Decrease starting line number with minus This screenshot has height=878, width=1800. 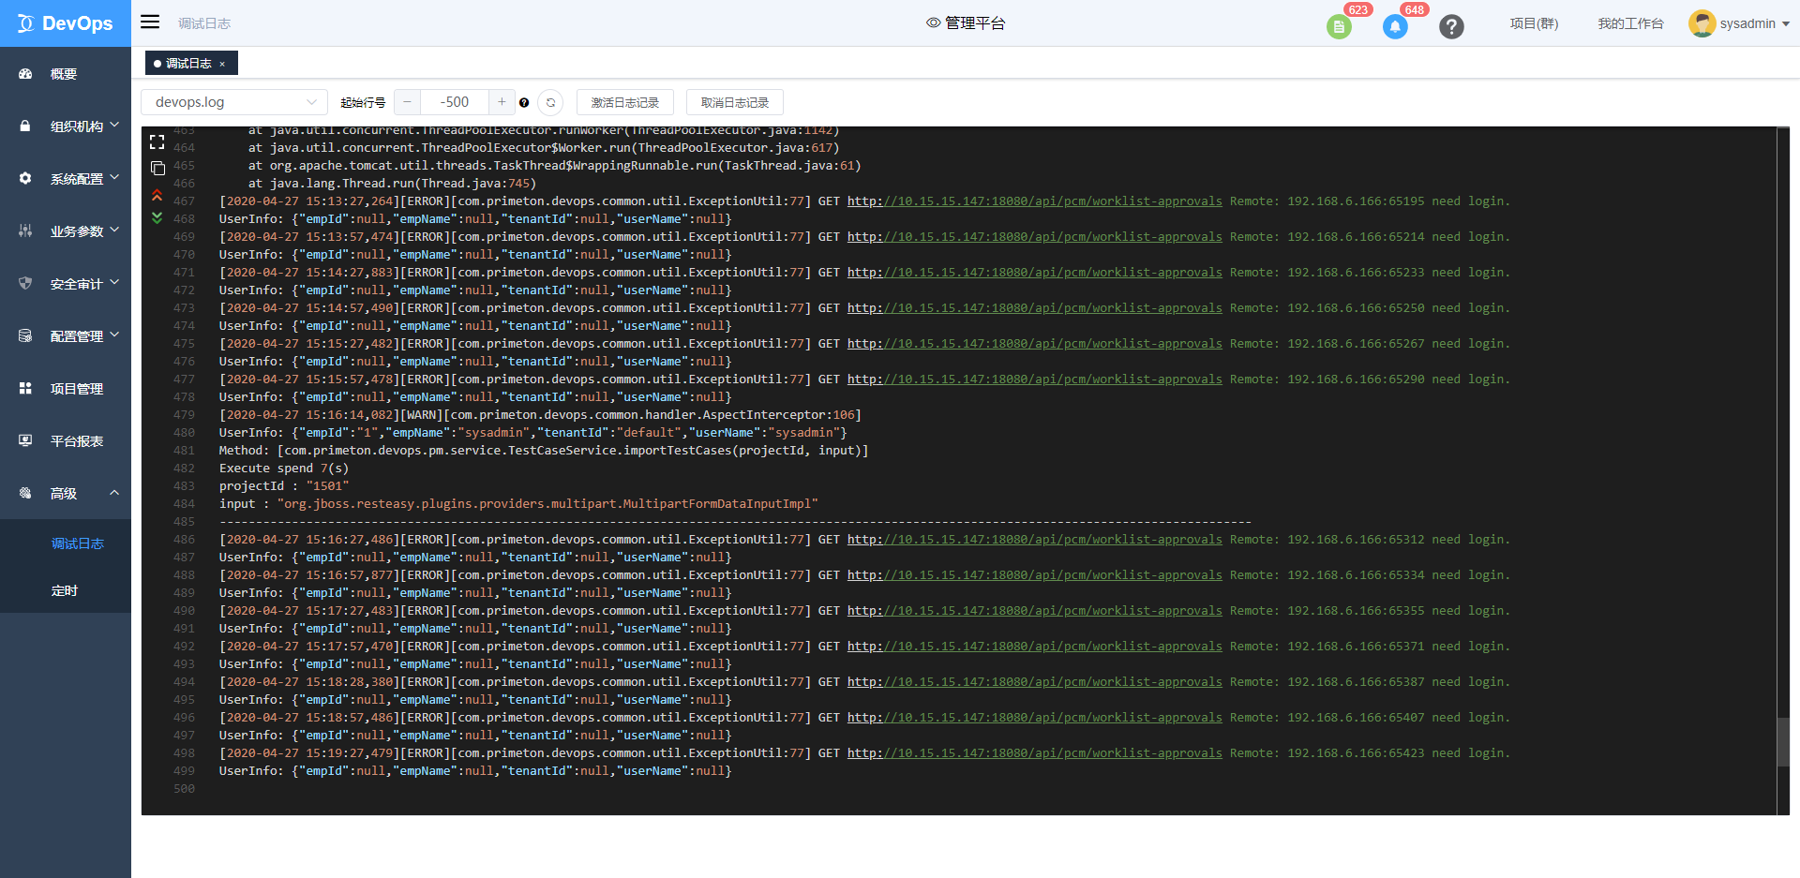pos(407,102)
